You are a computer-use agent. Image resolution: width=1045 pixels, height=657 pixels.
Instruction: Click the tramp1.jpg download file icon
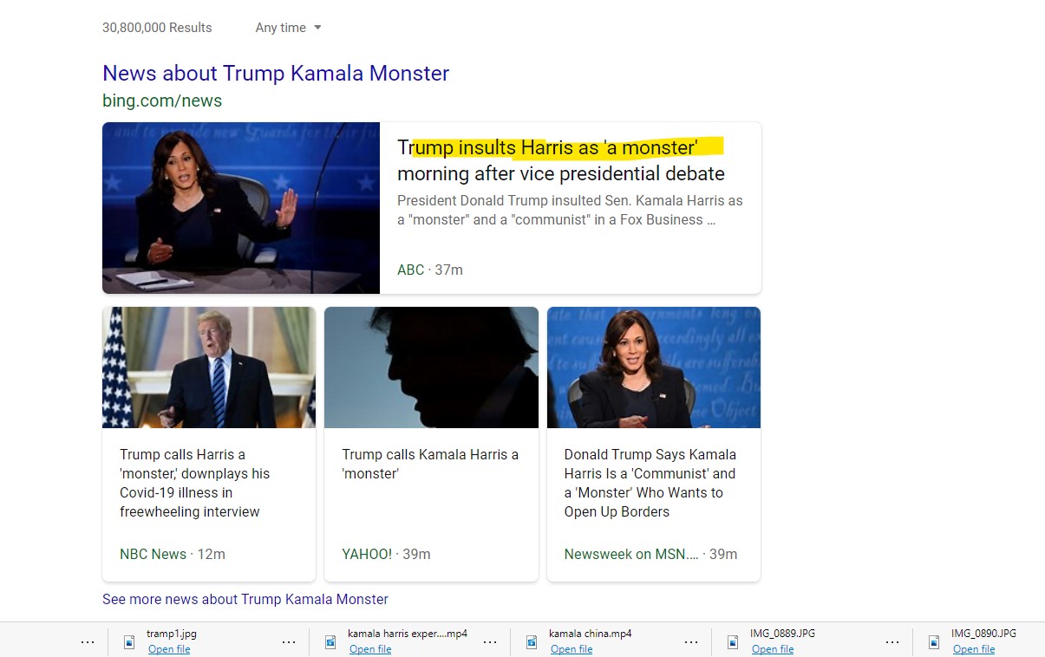(x=129, y=642)
